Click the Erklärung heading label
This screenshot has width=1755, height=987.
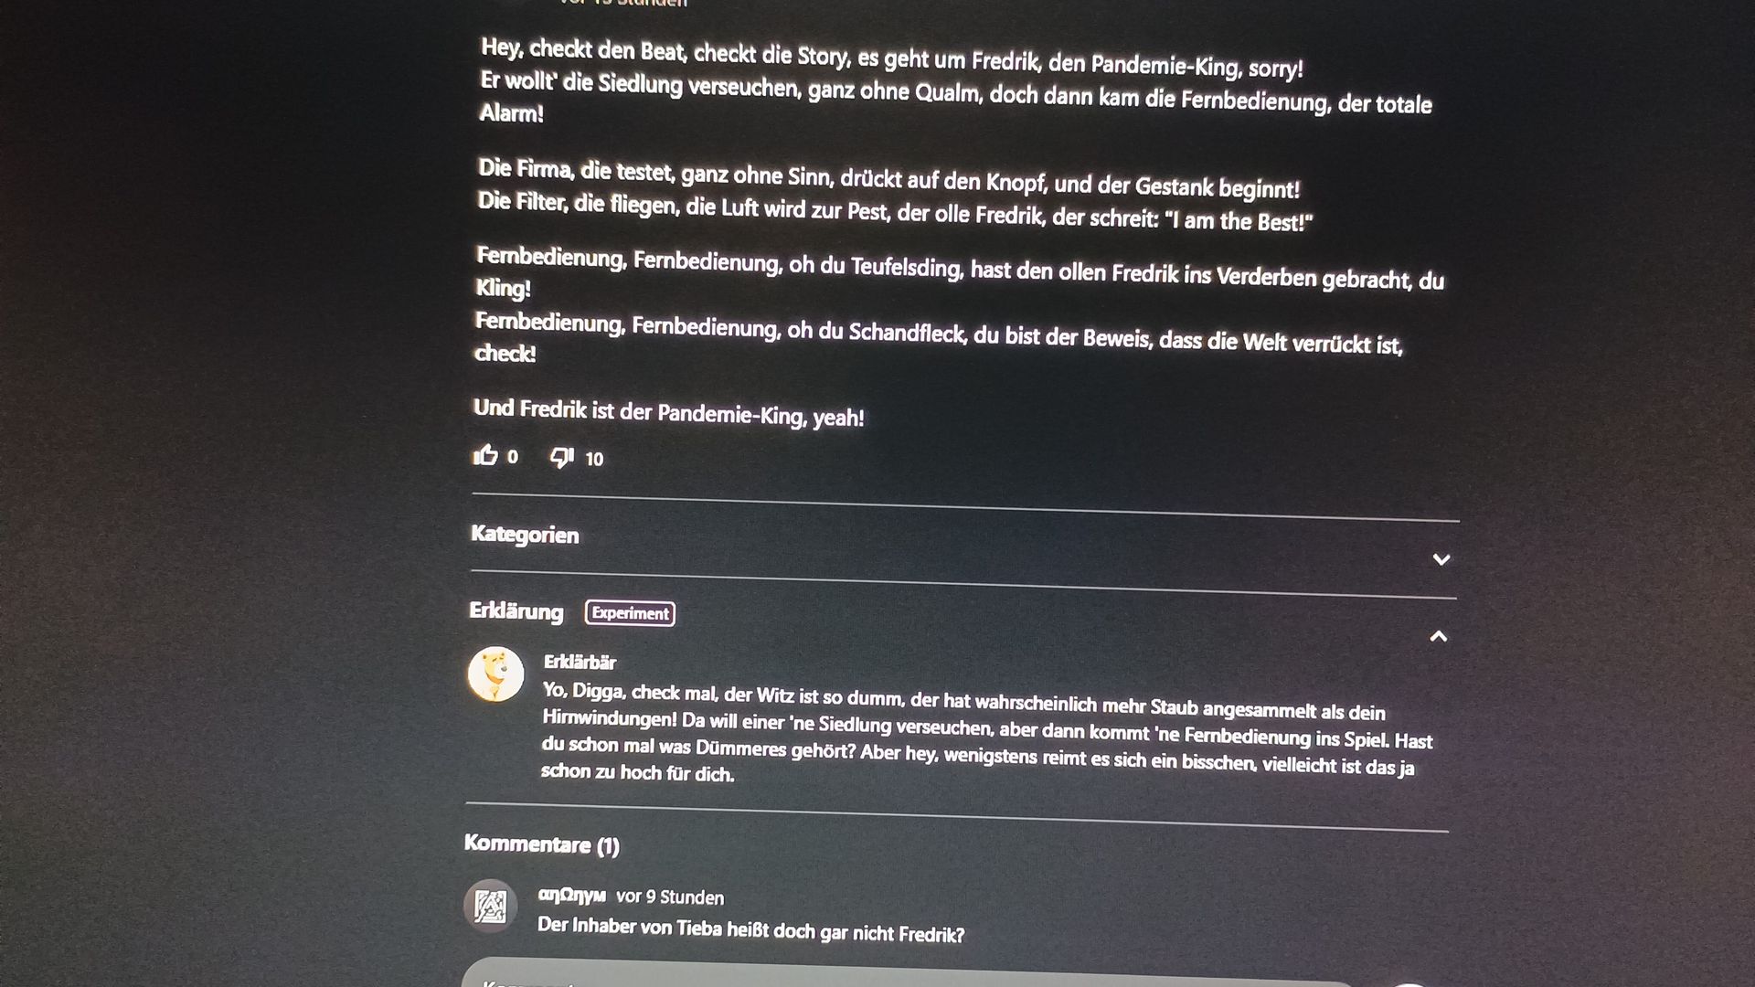(x=516, y=610)
